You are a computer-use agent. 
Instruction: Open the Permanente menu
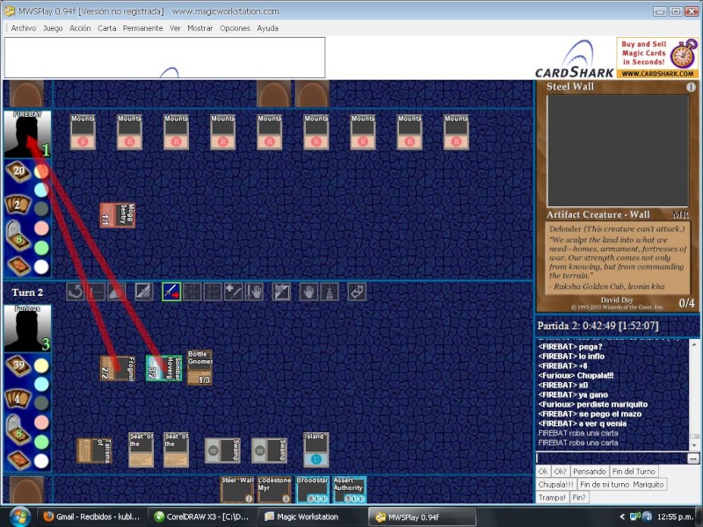pos(142,28)
